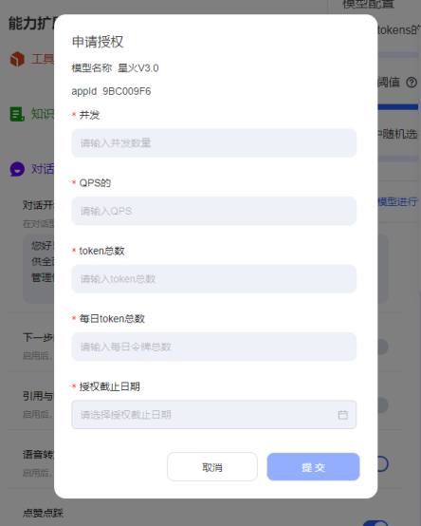Adjust the blue threshold slider bar
The height and width of the screenshot is (526, 421).
[x=398, y=107]
